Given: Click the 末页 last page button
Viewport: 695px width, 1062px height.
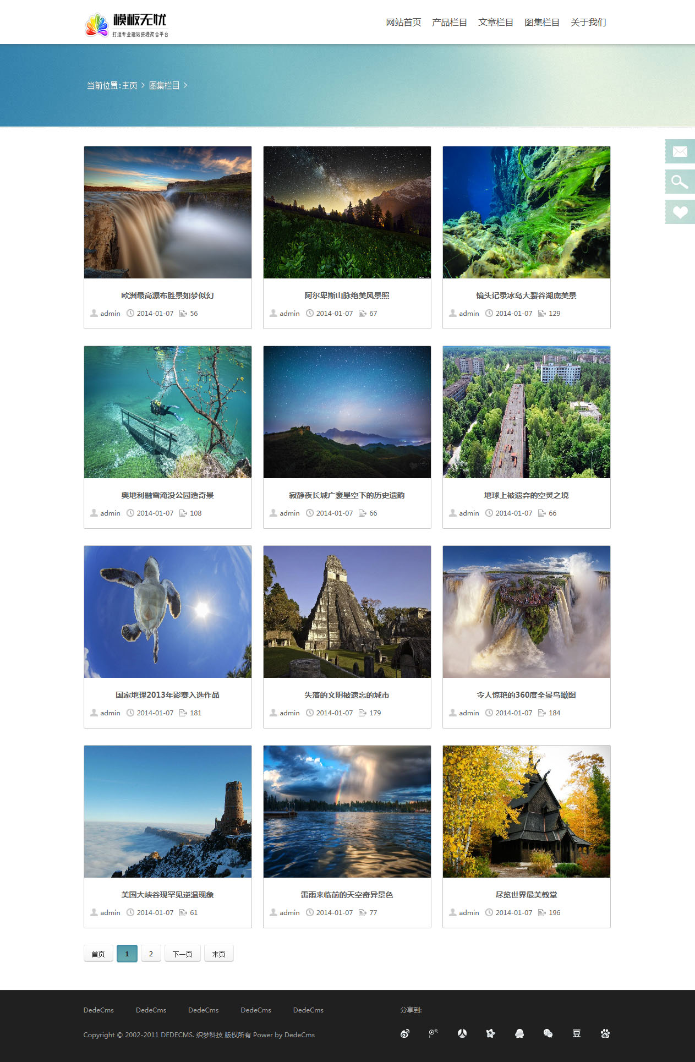Looking at the screenshot, I should tap(219, 954).
